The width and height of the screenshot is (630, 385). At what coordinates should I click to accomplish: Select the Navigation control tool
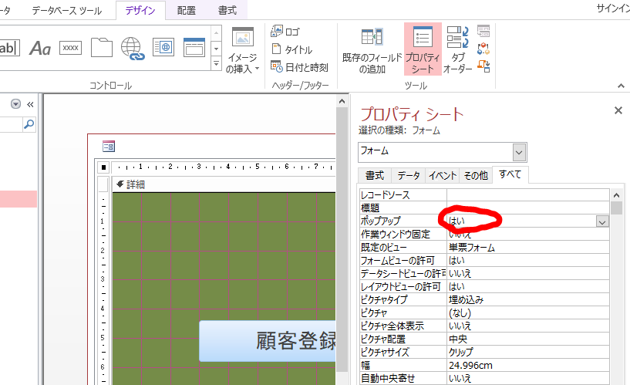pyautogui.click(x=194, y=48)
